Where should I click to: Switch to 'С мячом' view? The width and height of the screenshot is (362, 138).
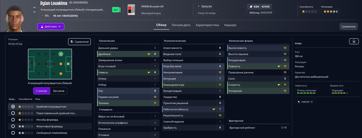[x=42, y=91]
